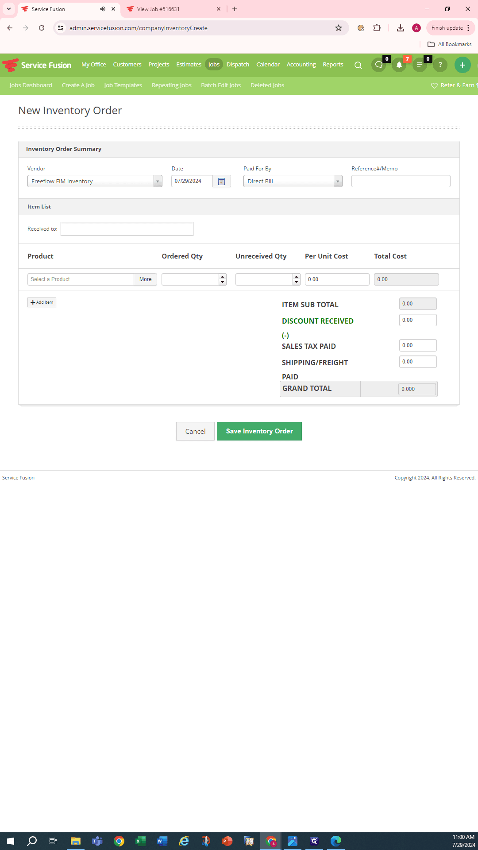Screen dimensions: 478x850
Task: Bookmark this page with the star icon
Action: click(339, 28)
